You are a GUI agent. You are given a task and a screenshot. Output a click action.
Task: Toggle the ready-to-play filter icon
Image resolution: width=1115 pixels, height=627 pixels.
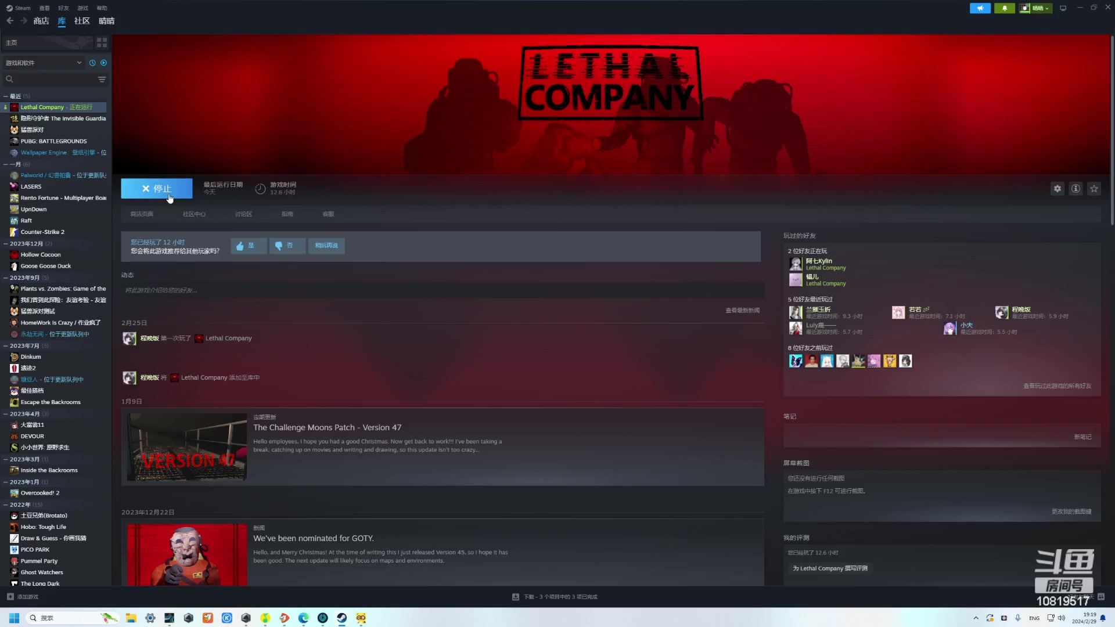pyautogui.click(x=104, y=63)
